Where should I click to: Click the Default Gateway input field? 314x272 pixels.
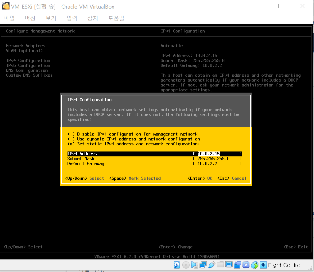click(x=217, y=164)
